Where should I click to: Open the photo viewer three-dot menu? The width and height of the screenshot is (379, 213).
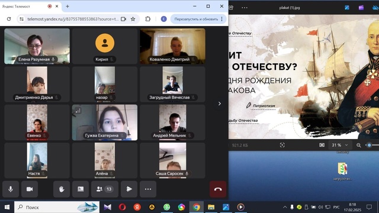pos(245,8)
